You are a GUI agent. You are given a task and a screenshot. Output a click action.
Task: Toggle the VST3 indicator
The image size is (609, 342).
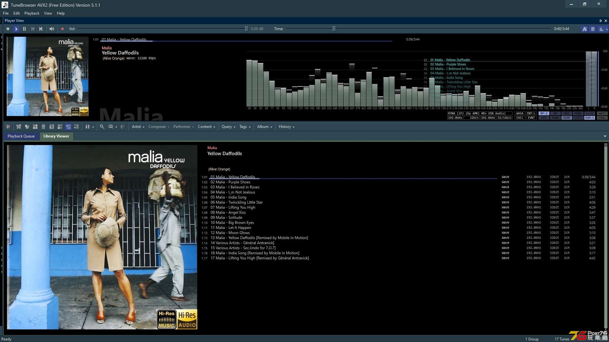coord(578,118)
